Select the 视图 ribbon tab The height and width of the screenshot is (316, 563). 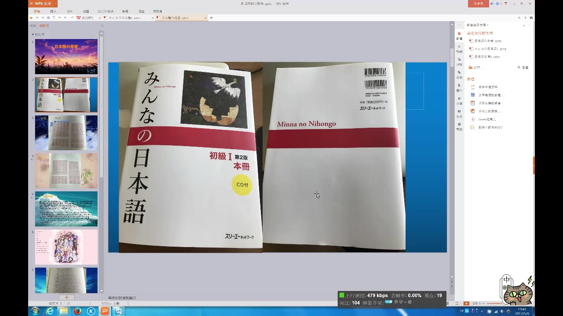pyautogui.click(x=141, y=11)
